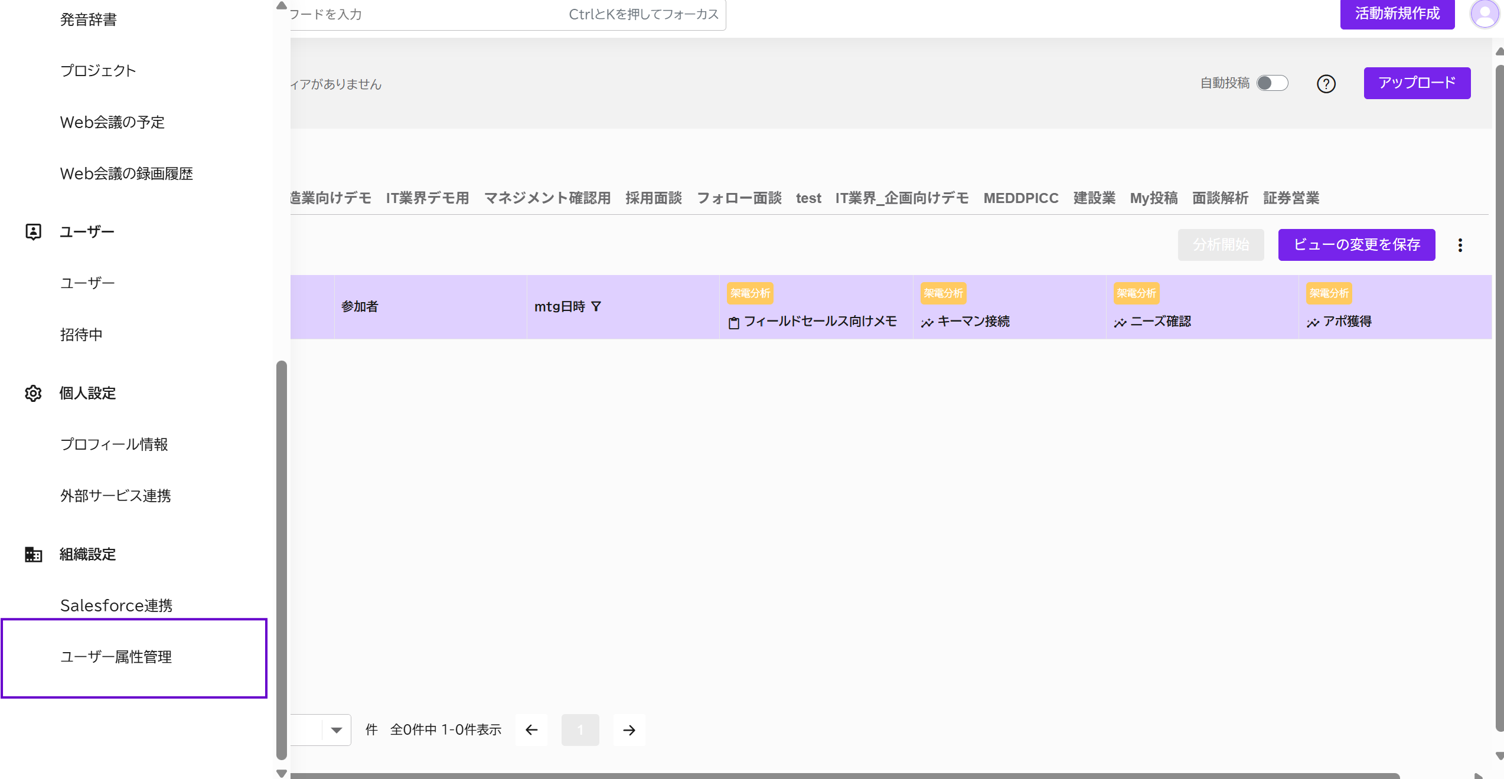This screenshot has height=779, width=1504.
Task: Go to previous page arrow
Action: [531, 730]
